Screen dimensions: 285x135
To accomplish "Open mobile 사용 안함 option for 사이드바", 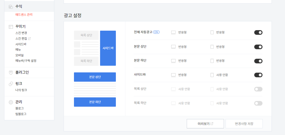I will (x=222, y=75).
